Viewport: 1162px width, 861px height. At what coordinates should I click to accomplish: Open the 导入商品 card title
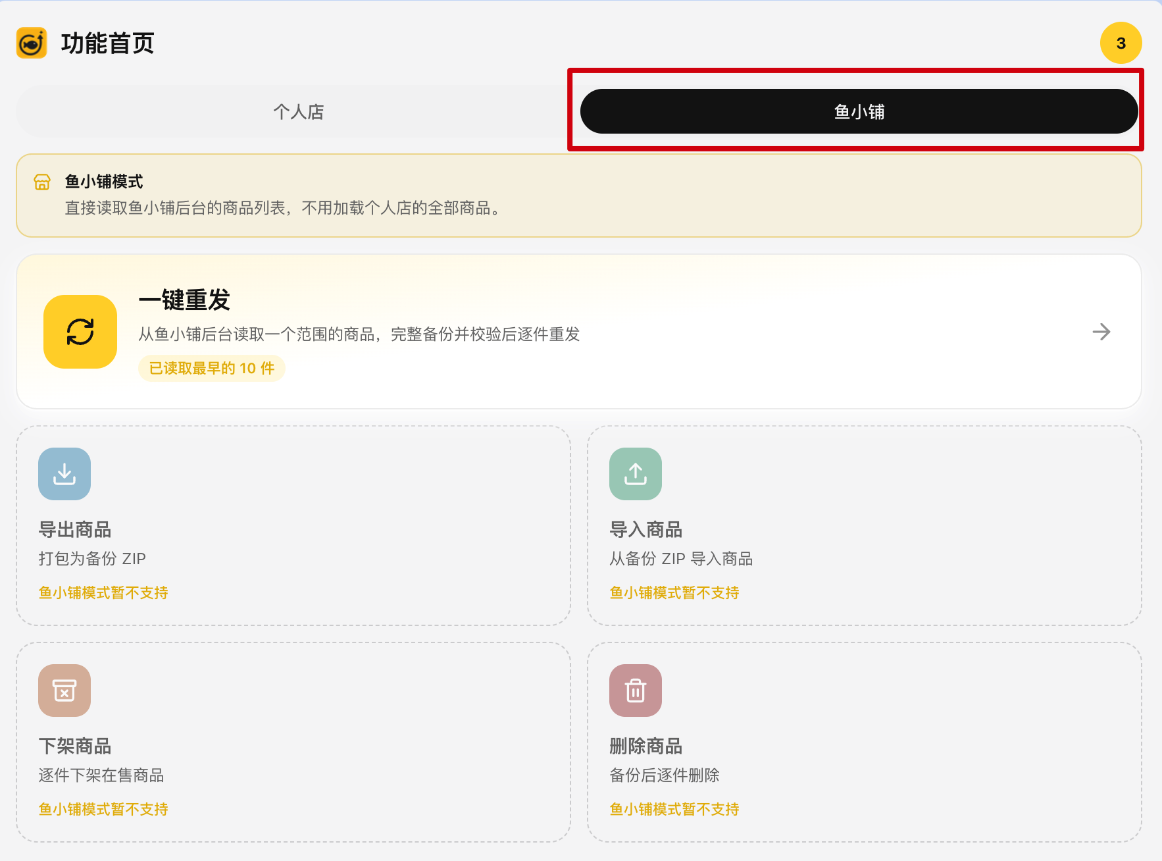coord(646,530)
